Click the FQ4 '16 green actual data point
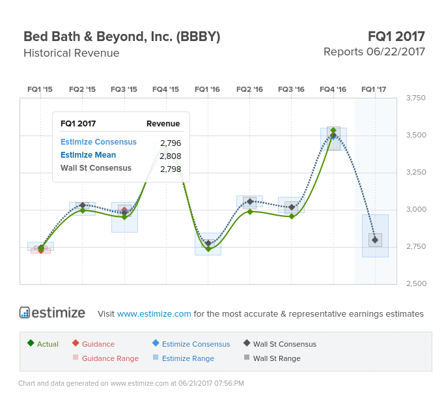This screenshot has height=404, width=446. click(333, 130)
